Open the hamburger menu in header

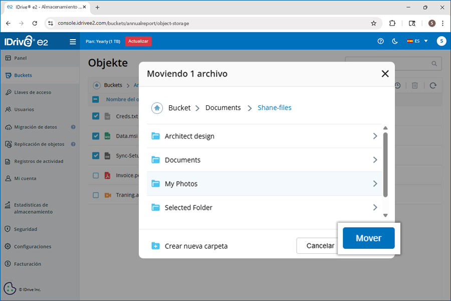(73, 42)
